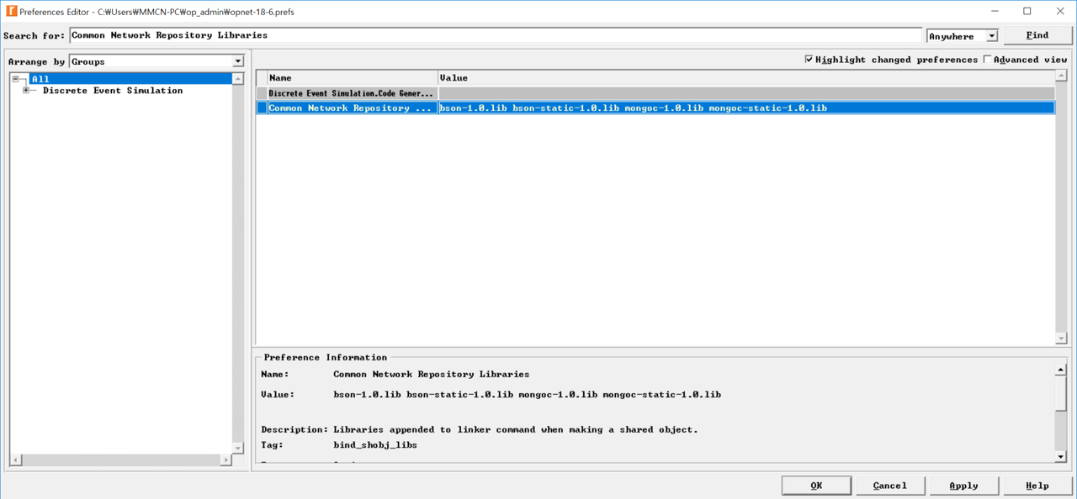
Task: Disable Highlight changed preferences
Action: (809, 59)
